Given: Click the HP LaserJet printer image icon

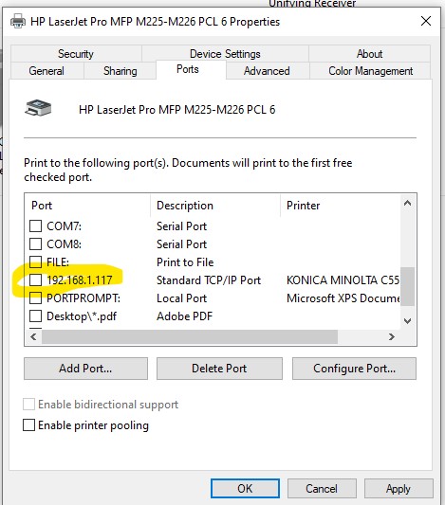Looking at the screenshot, I should pos(38,108).
